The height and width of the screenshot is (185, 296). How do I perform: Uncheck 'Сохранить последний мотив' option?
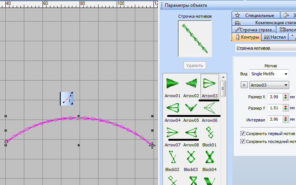point(243,141)
